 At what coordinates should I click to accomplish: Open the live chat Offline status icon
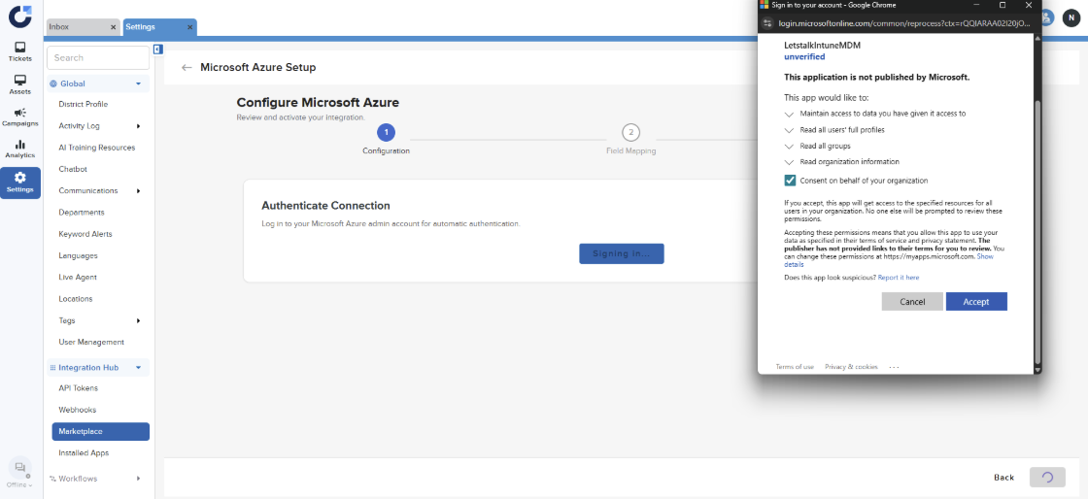point(19,469)
